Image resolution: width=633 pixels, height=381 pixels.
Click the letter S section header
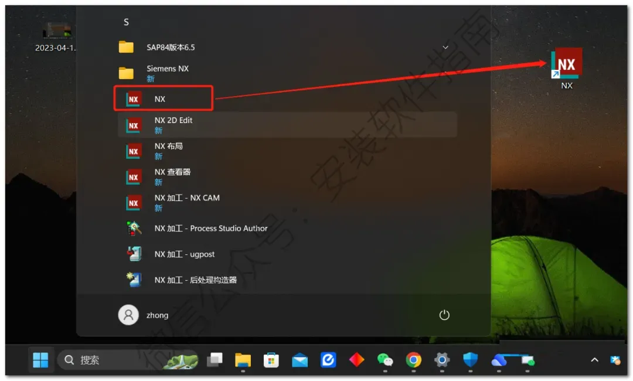tap(126, 22)
